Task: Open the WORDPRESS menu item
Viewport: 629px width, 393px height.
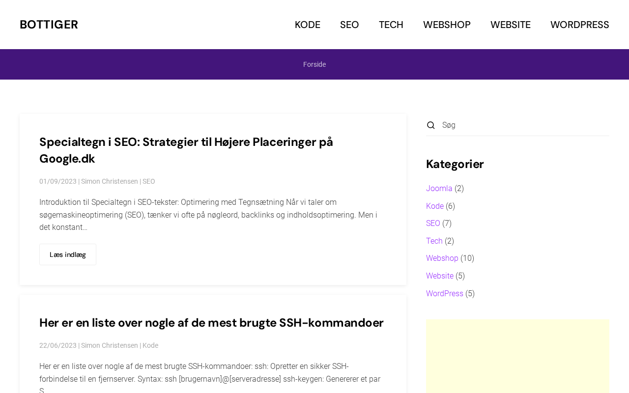Action: pos(580,25)
